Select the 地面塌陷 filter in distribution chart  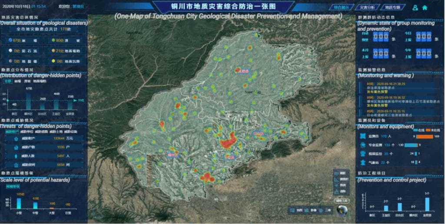coord(39,81)
